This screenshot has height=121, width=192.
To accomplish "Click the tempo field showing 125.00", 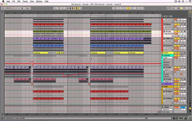I will coord(8,8).
